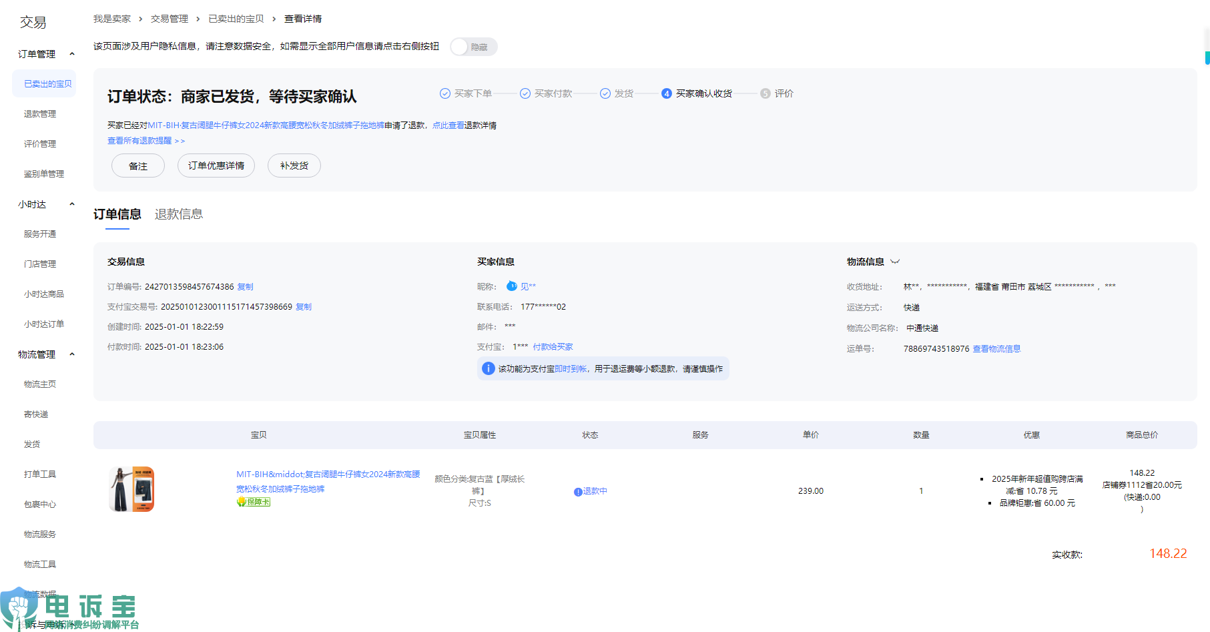Click the step 4 买家确认收货 circle icon
Viewport: 1210px width, 632px height.
[666, 93]
